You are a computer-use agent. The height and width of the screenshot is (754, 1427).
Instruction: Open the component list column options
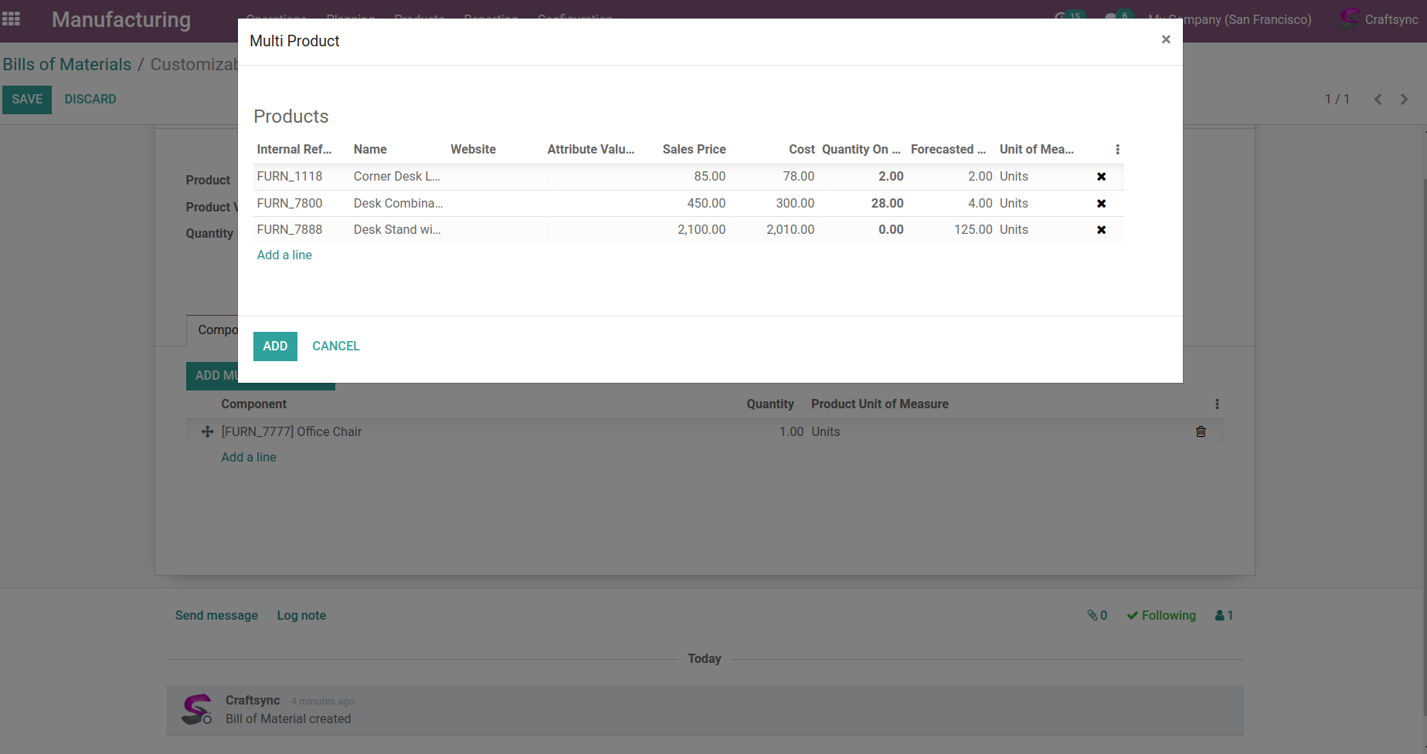click(1217, 404)
